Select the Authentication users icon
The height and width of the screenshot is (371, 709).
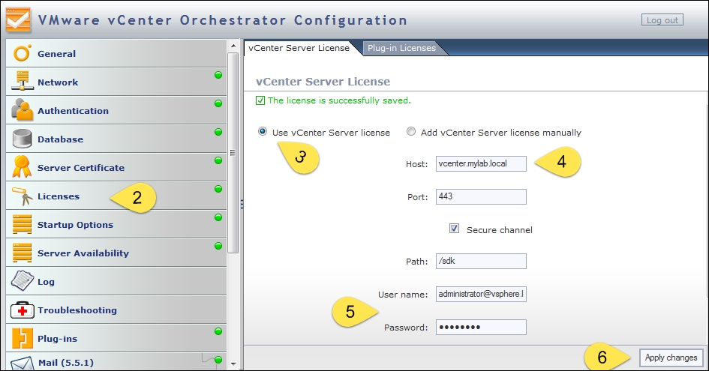(x=23, y=110)
